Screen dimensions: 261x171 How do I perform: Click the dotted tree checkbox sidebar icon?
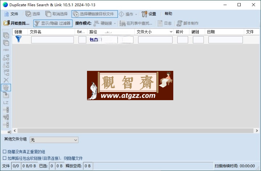click(6, 65)
